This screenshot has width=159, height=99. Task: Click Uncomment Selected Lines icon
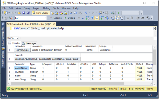(132, 18)
